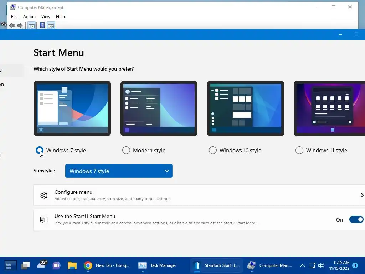365x274 pixels.
Task: Turn off the Use Start11 Start Menu switch
Action: coord(356,219)
